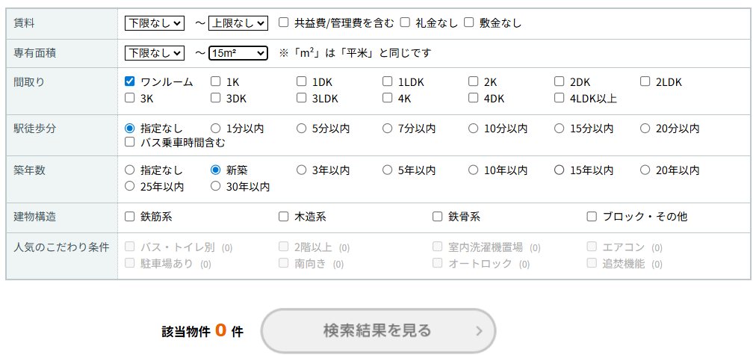Check the 礼金なし option

coord(405,22)
